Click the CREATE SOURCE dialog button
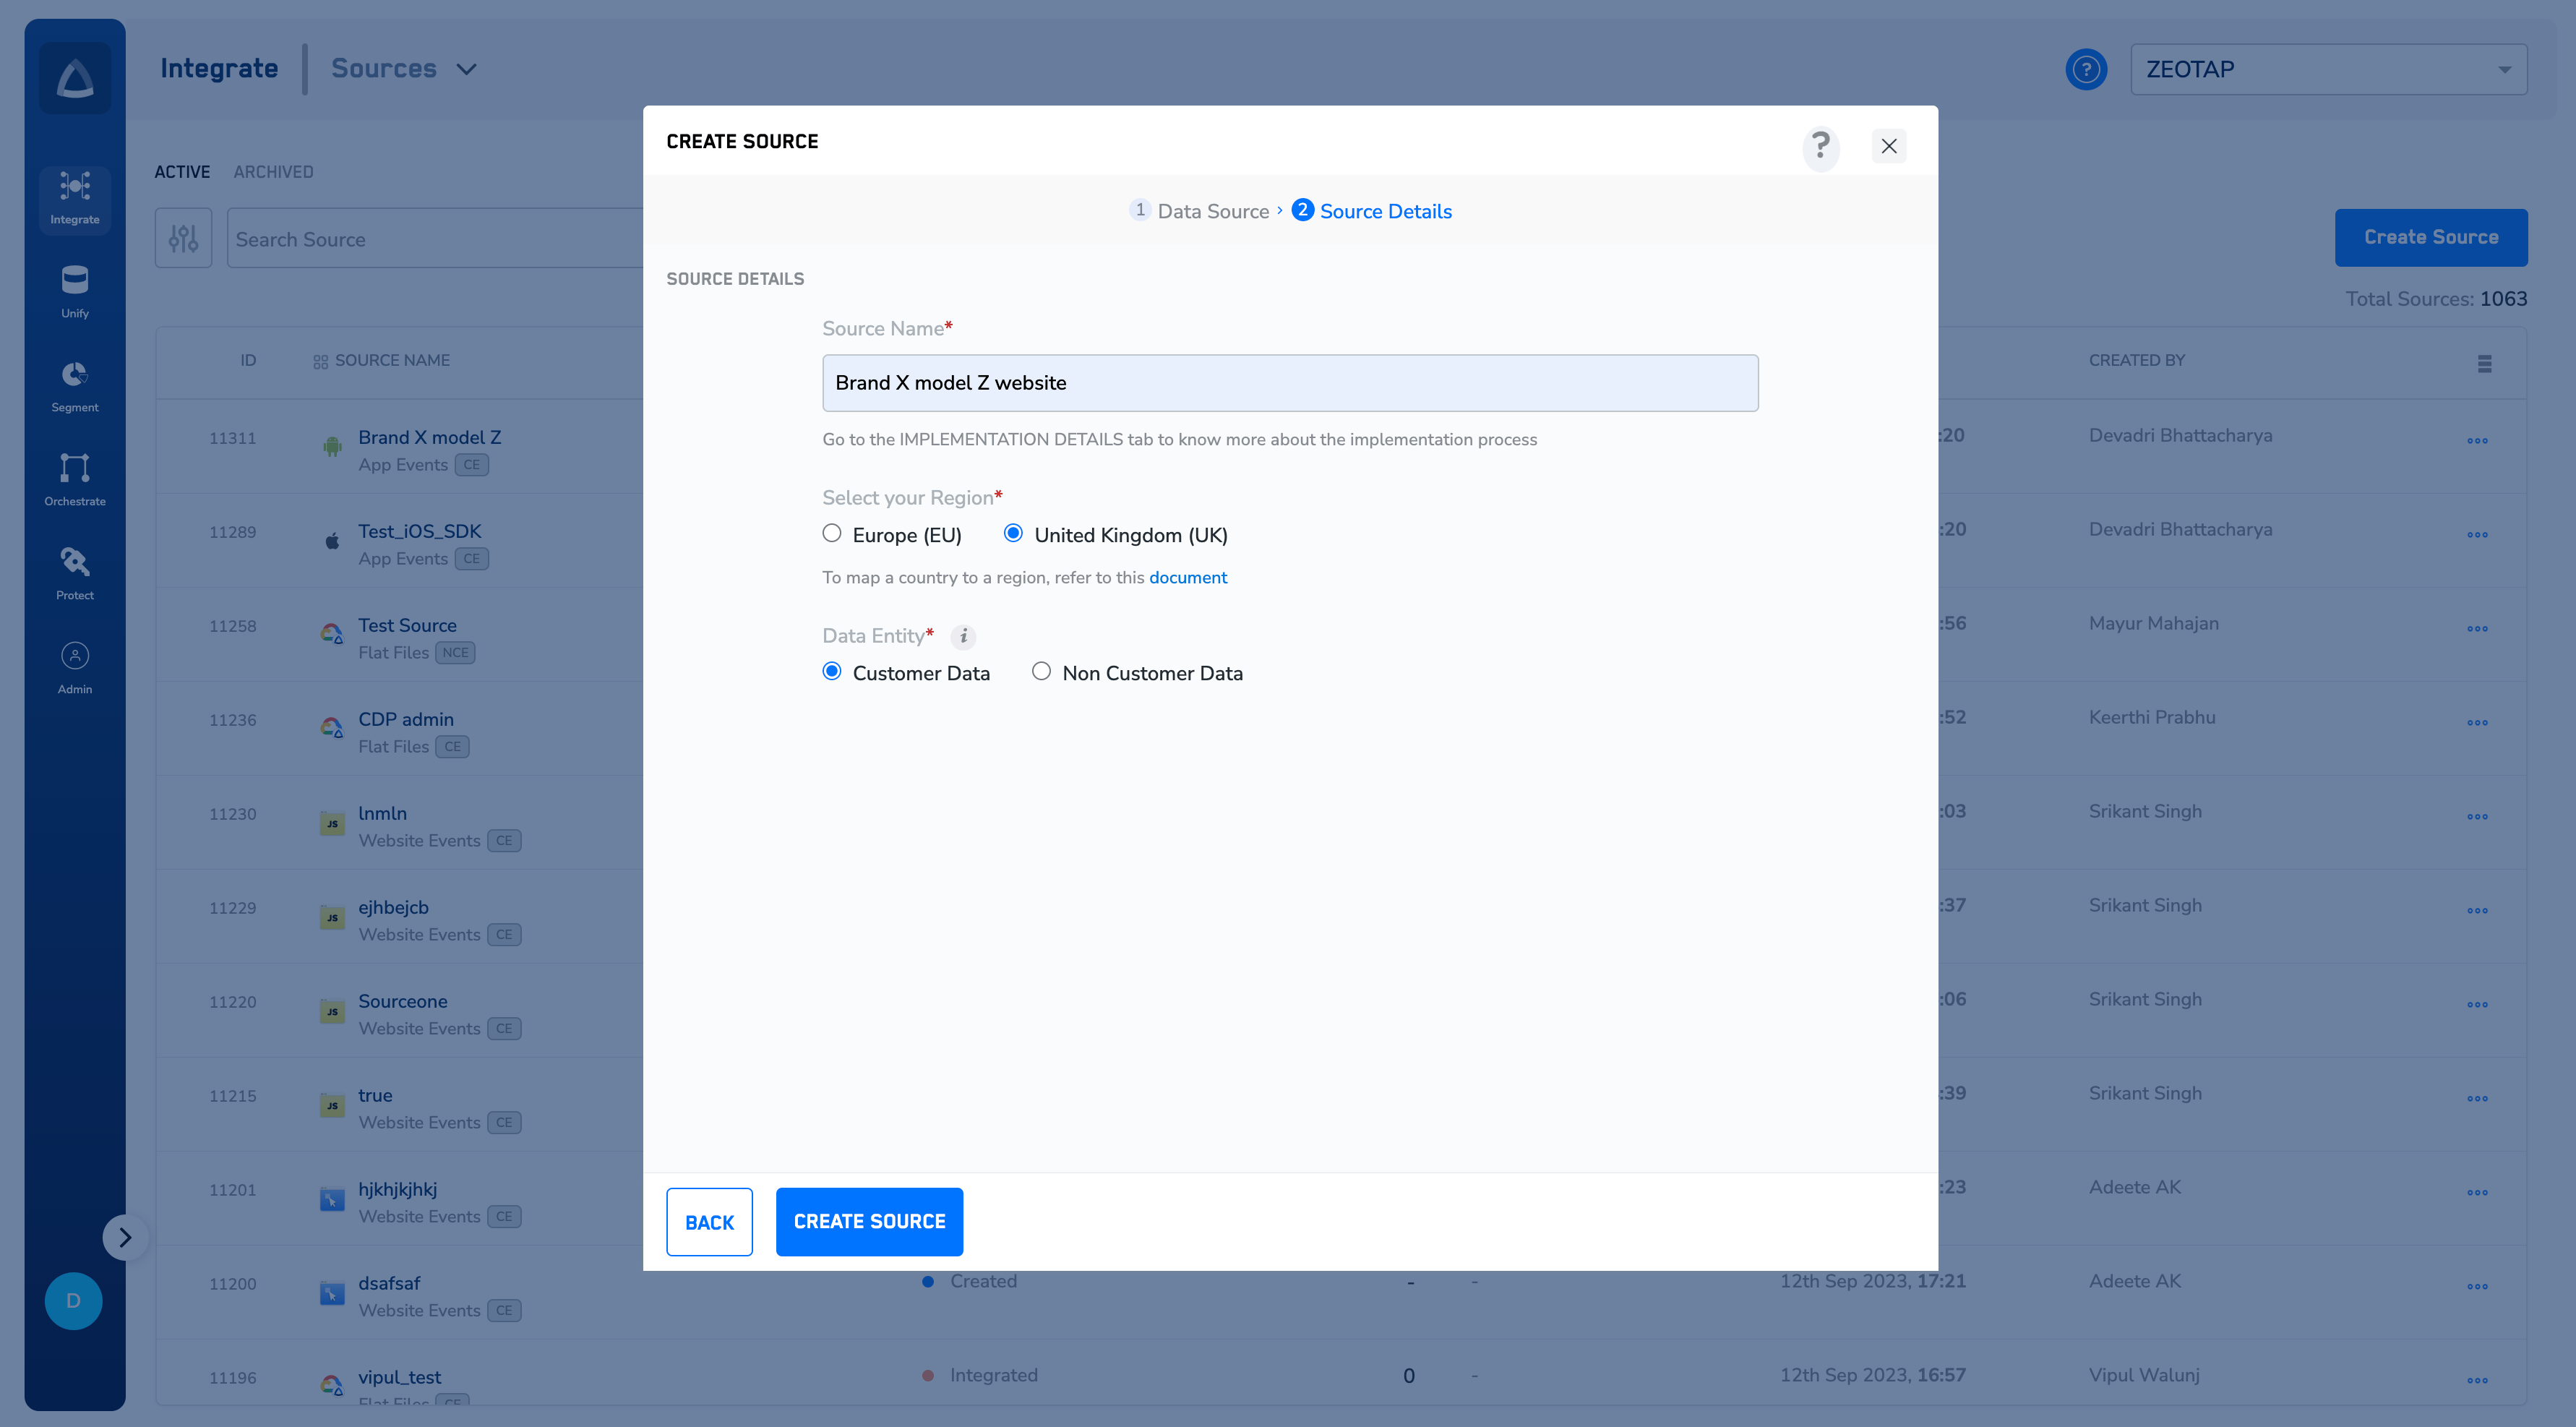Image resolution: width=2576 pixels, height=1427 pixels. (x=869, y=1222)
